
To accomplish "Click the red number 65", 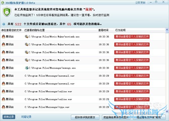I will point(69,24).
